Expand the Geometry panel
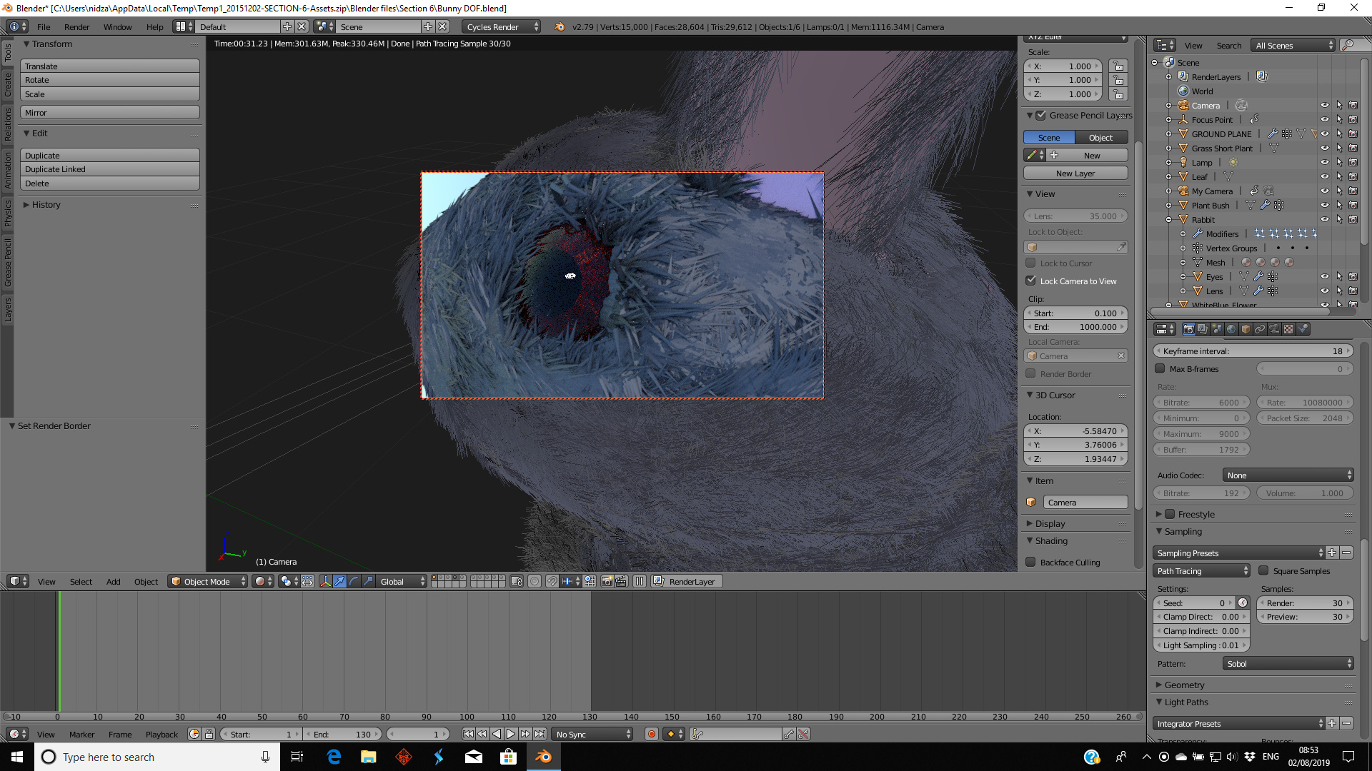The height and width of the screenshot is (771, 1372). tap(1184, 685)
